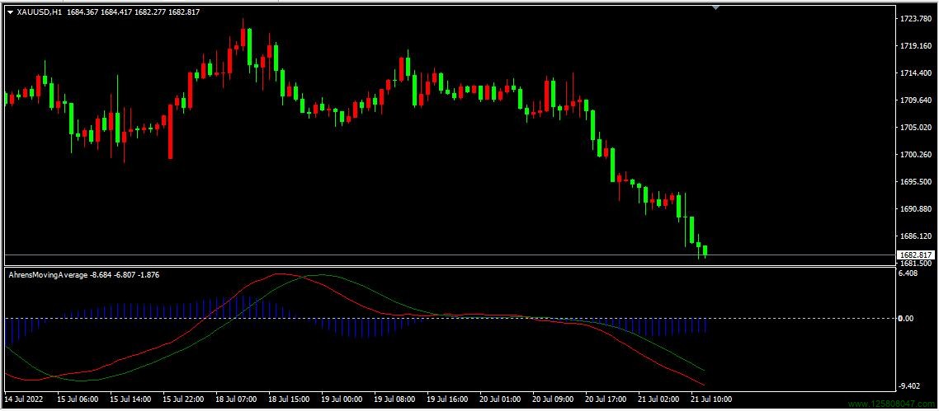The image size is (939, 411).
Task: Click the 1709.640 price scale label
Action: pyautogui.click(x=916, y=100)
